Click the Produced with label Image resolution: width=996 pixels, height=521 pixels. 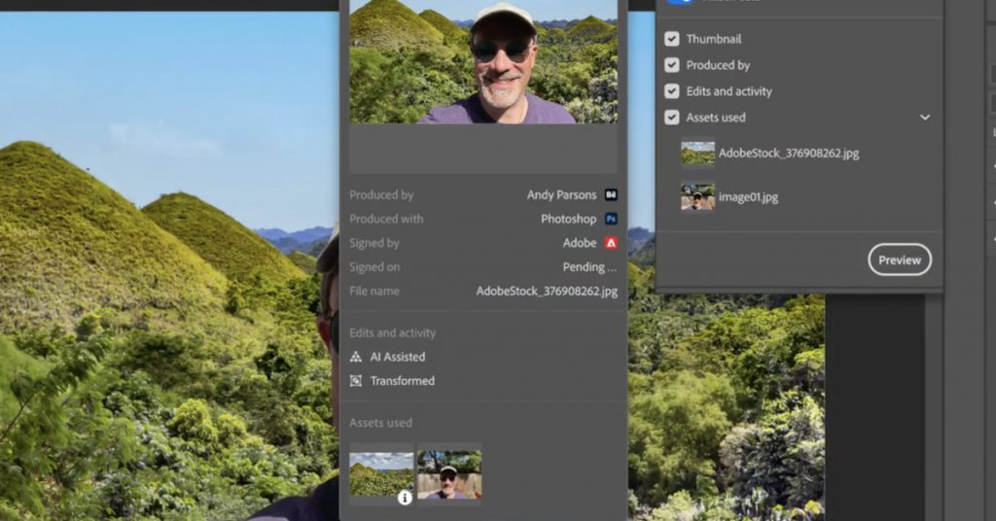pos(386,219)
